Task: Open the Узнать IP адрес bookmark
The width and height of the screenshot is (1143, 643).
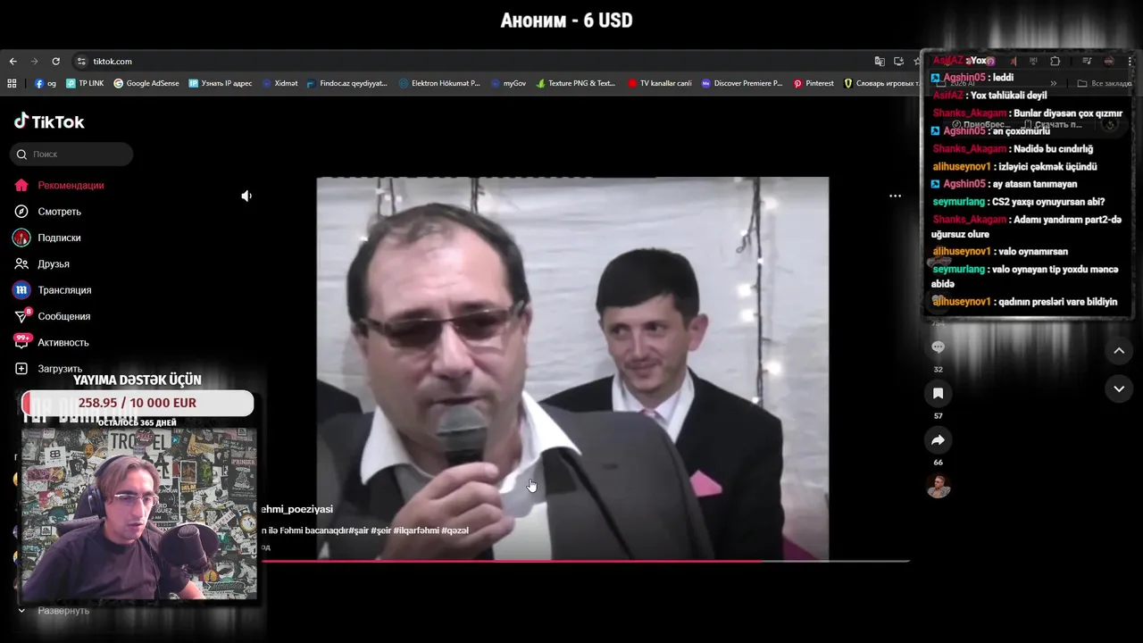Action: click(x=221, y=83)
